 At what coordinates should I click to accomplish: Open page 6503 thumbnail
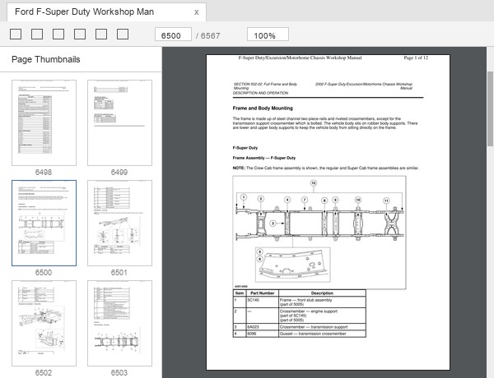119,323
